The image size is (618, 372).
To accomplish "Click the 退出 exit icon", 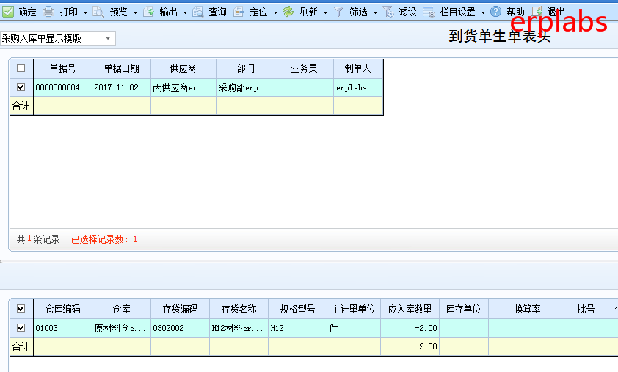I will coord(537,12).
